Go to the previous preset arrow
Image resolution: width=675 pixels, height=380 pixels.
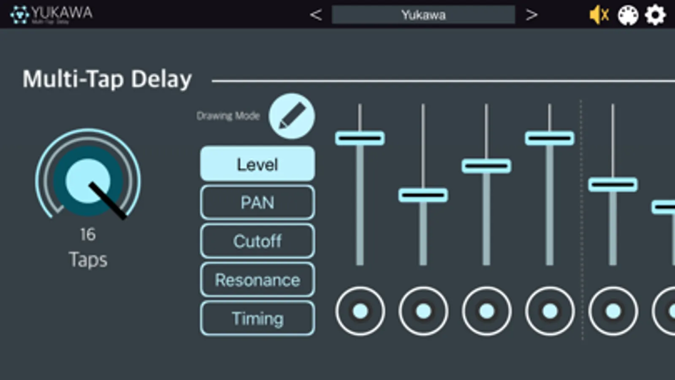315,15
